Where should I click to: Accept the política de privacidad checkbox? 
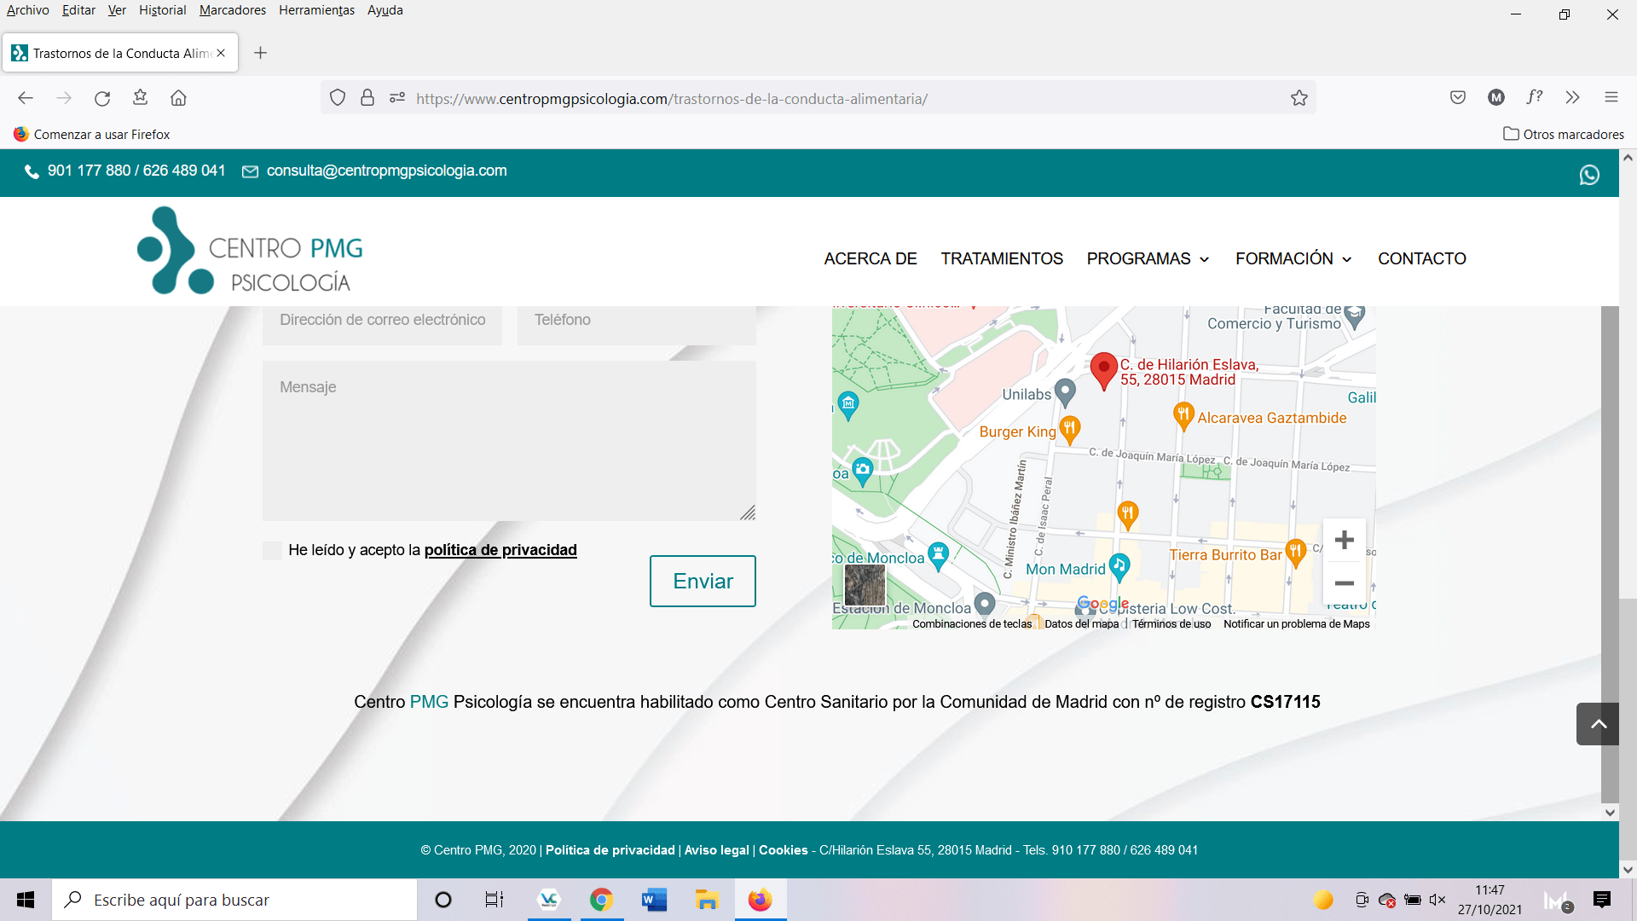[x=272, y=551]
